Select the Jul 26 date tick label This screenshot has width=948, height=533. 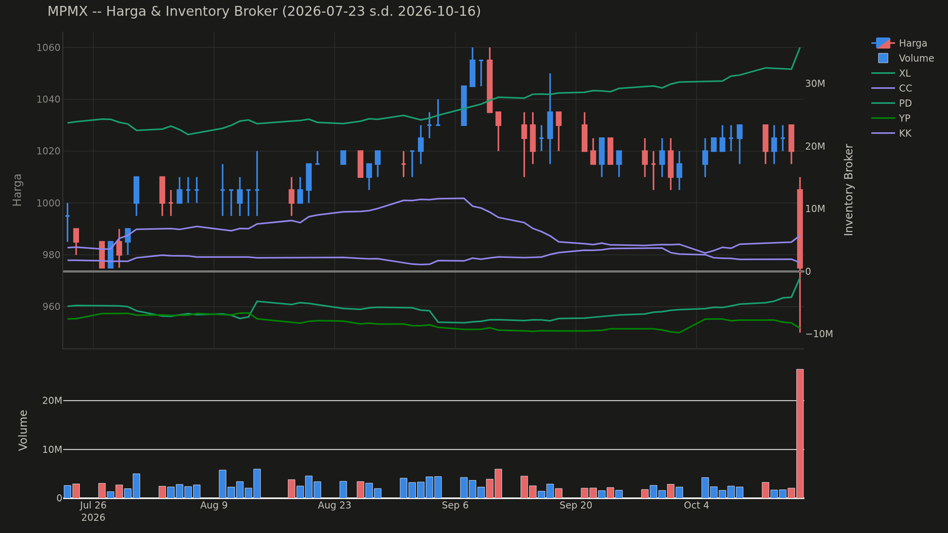pyautogui.click(x=93, y=505)
